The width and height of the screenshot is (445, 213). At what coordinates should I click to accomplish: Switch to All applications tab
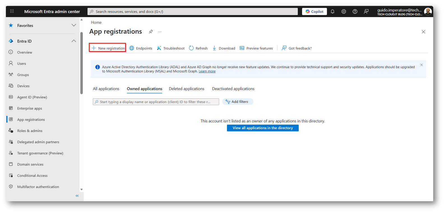tap(106, 89)
